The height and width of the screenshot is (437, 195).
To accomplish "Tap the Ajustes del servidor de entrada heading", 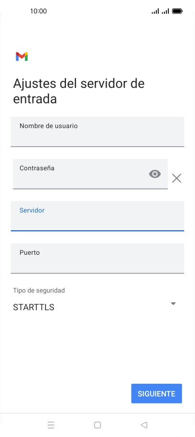I will click(x=79, y=91).
